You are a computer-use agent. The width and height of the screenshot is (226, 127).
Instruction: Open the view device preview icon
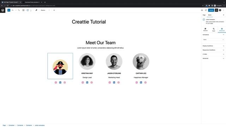(202, 10)
